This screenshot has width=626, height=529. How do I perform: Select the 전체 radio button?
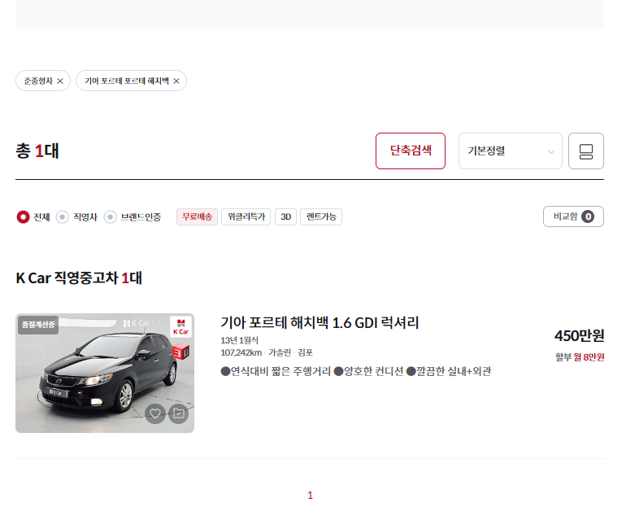[23, 217]
